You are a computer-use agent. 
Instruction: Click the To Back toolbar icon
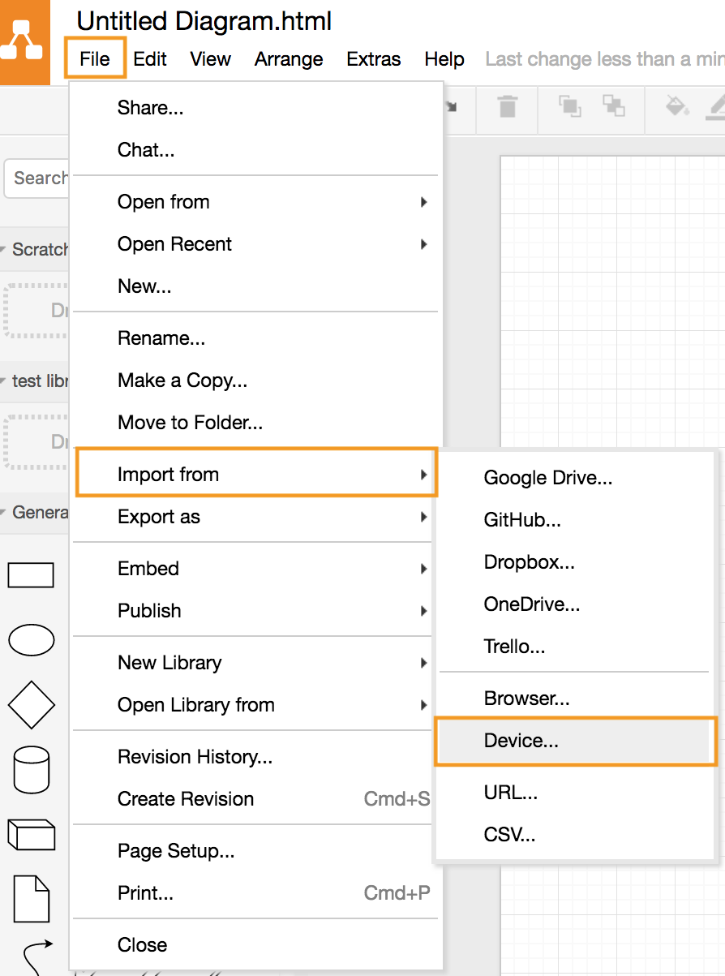click(x=613, y=106)
